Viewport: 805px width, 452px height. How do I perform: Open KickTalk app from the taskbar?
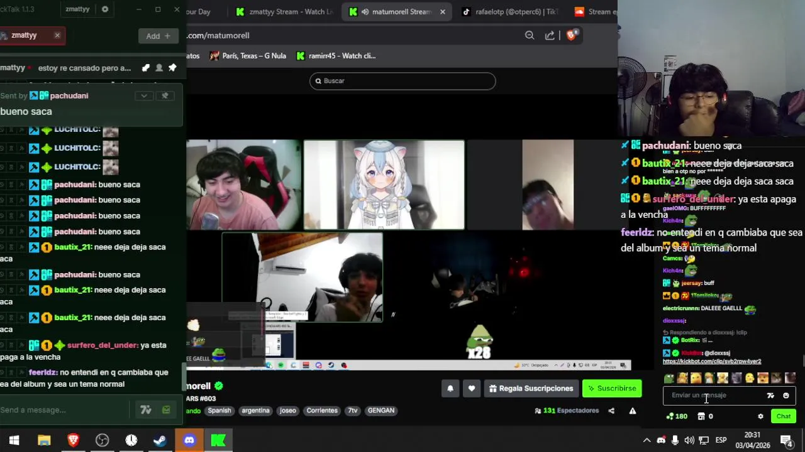coord(218,440)
